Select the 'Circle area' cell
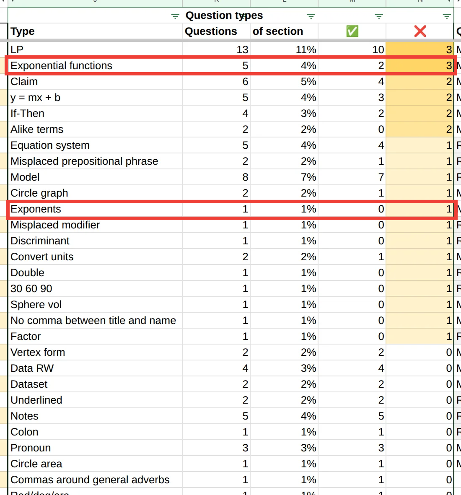Viewport: 461px width, 495px height. pyautogui.click(x=95, y=464)
